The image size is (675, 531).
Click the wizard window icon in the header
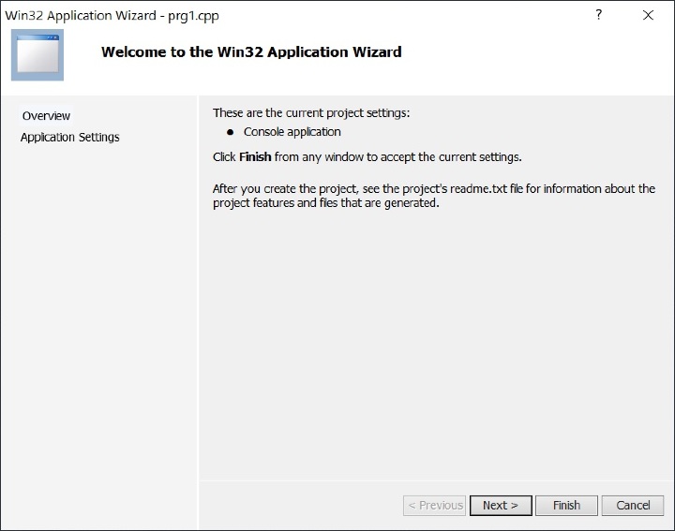coord(37,54)
